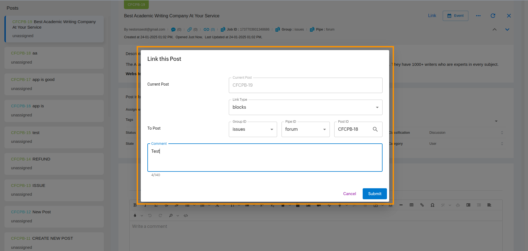The image size is (528, 251).
Task: Click insert link icon in editor toolbar
Action: click(422, 205)
